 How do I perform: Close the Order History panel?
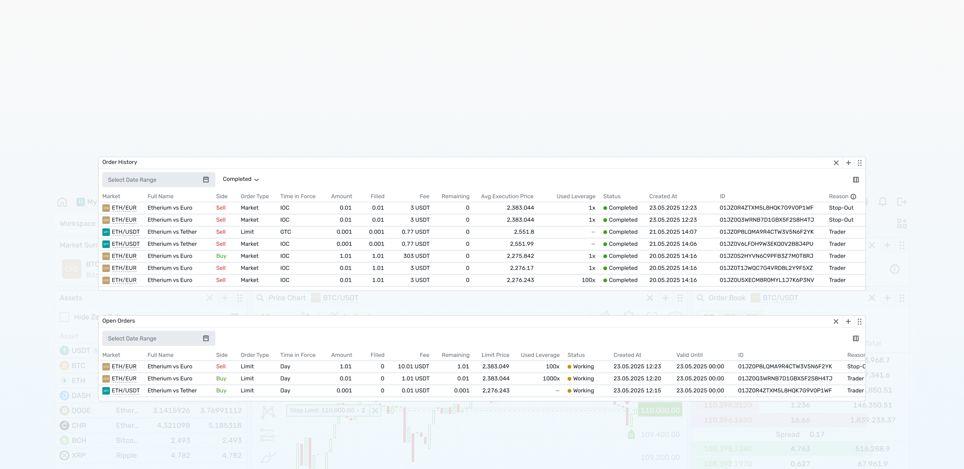click(836, 163)
